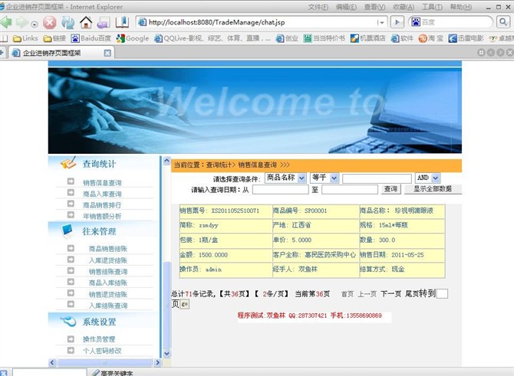Open the 商品名称 condition dropdown

click(x=285, y=178)
